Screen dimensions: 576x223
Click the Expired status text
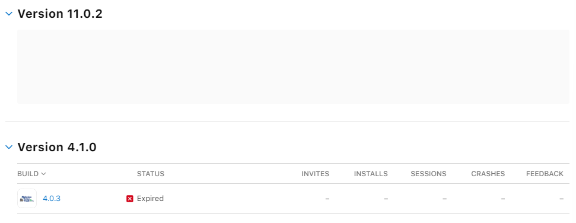coord(150,198)
